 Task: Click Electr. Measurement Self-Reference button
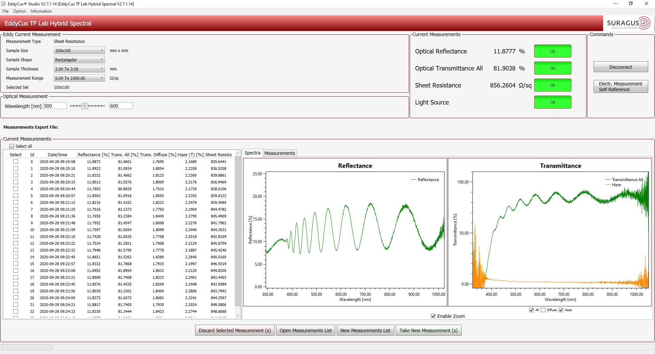point(621,86)
